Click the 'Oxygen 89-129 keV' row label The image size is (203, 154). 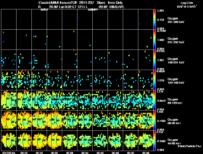coord(175,101)
